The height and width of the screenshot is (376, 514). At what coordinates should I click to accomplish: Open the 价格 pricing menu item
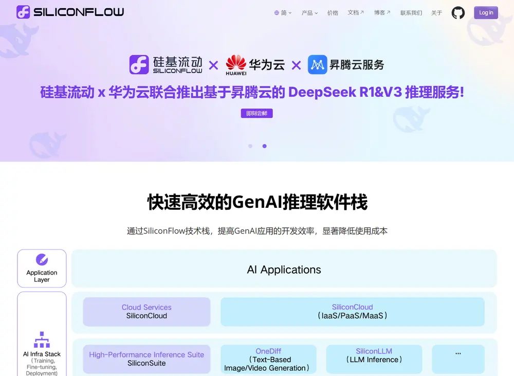tap(333, 13)
